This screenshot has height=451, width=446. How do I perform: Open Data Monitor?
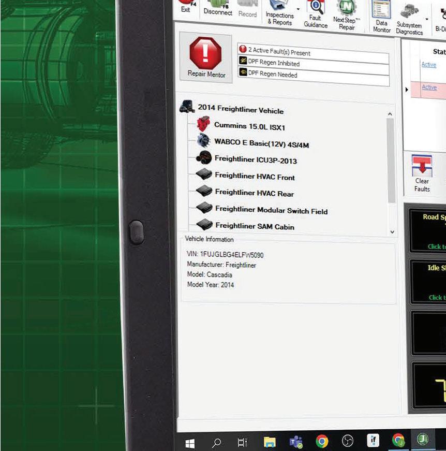382,17
